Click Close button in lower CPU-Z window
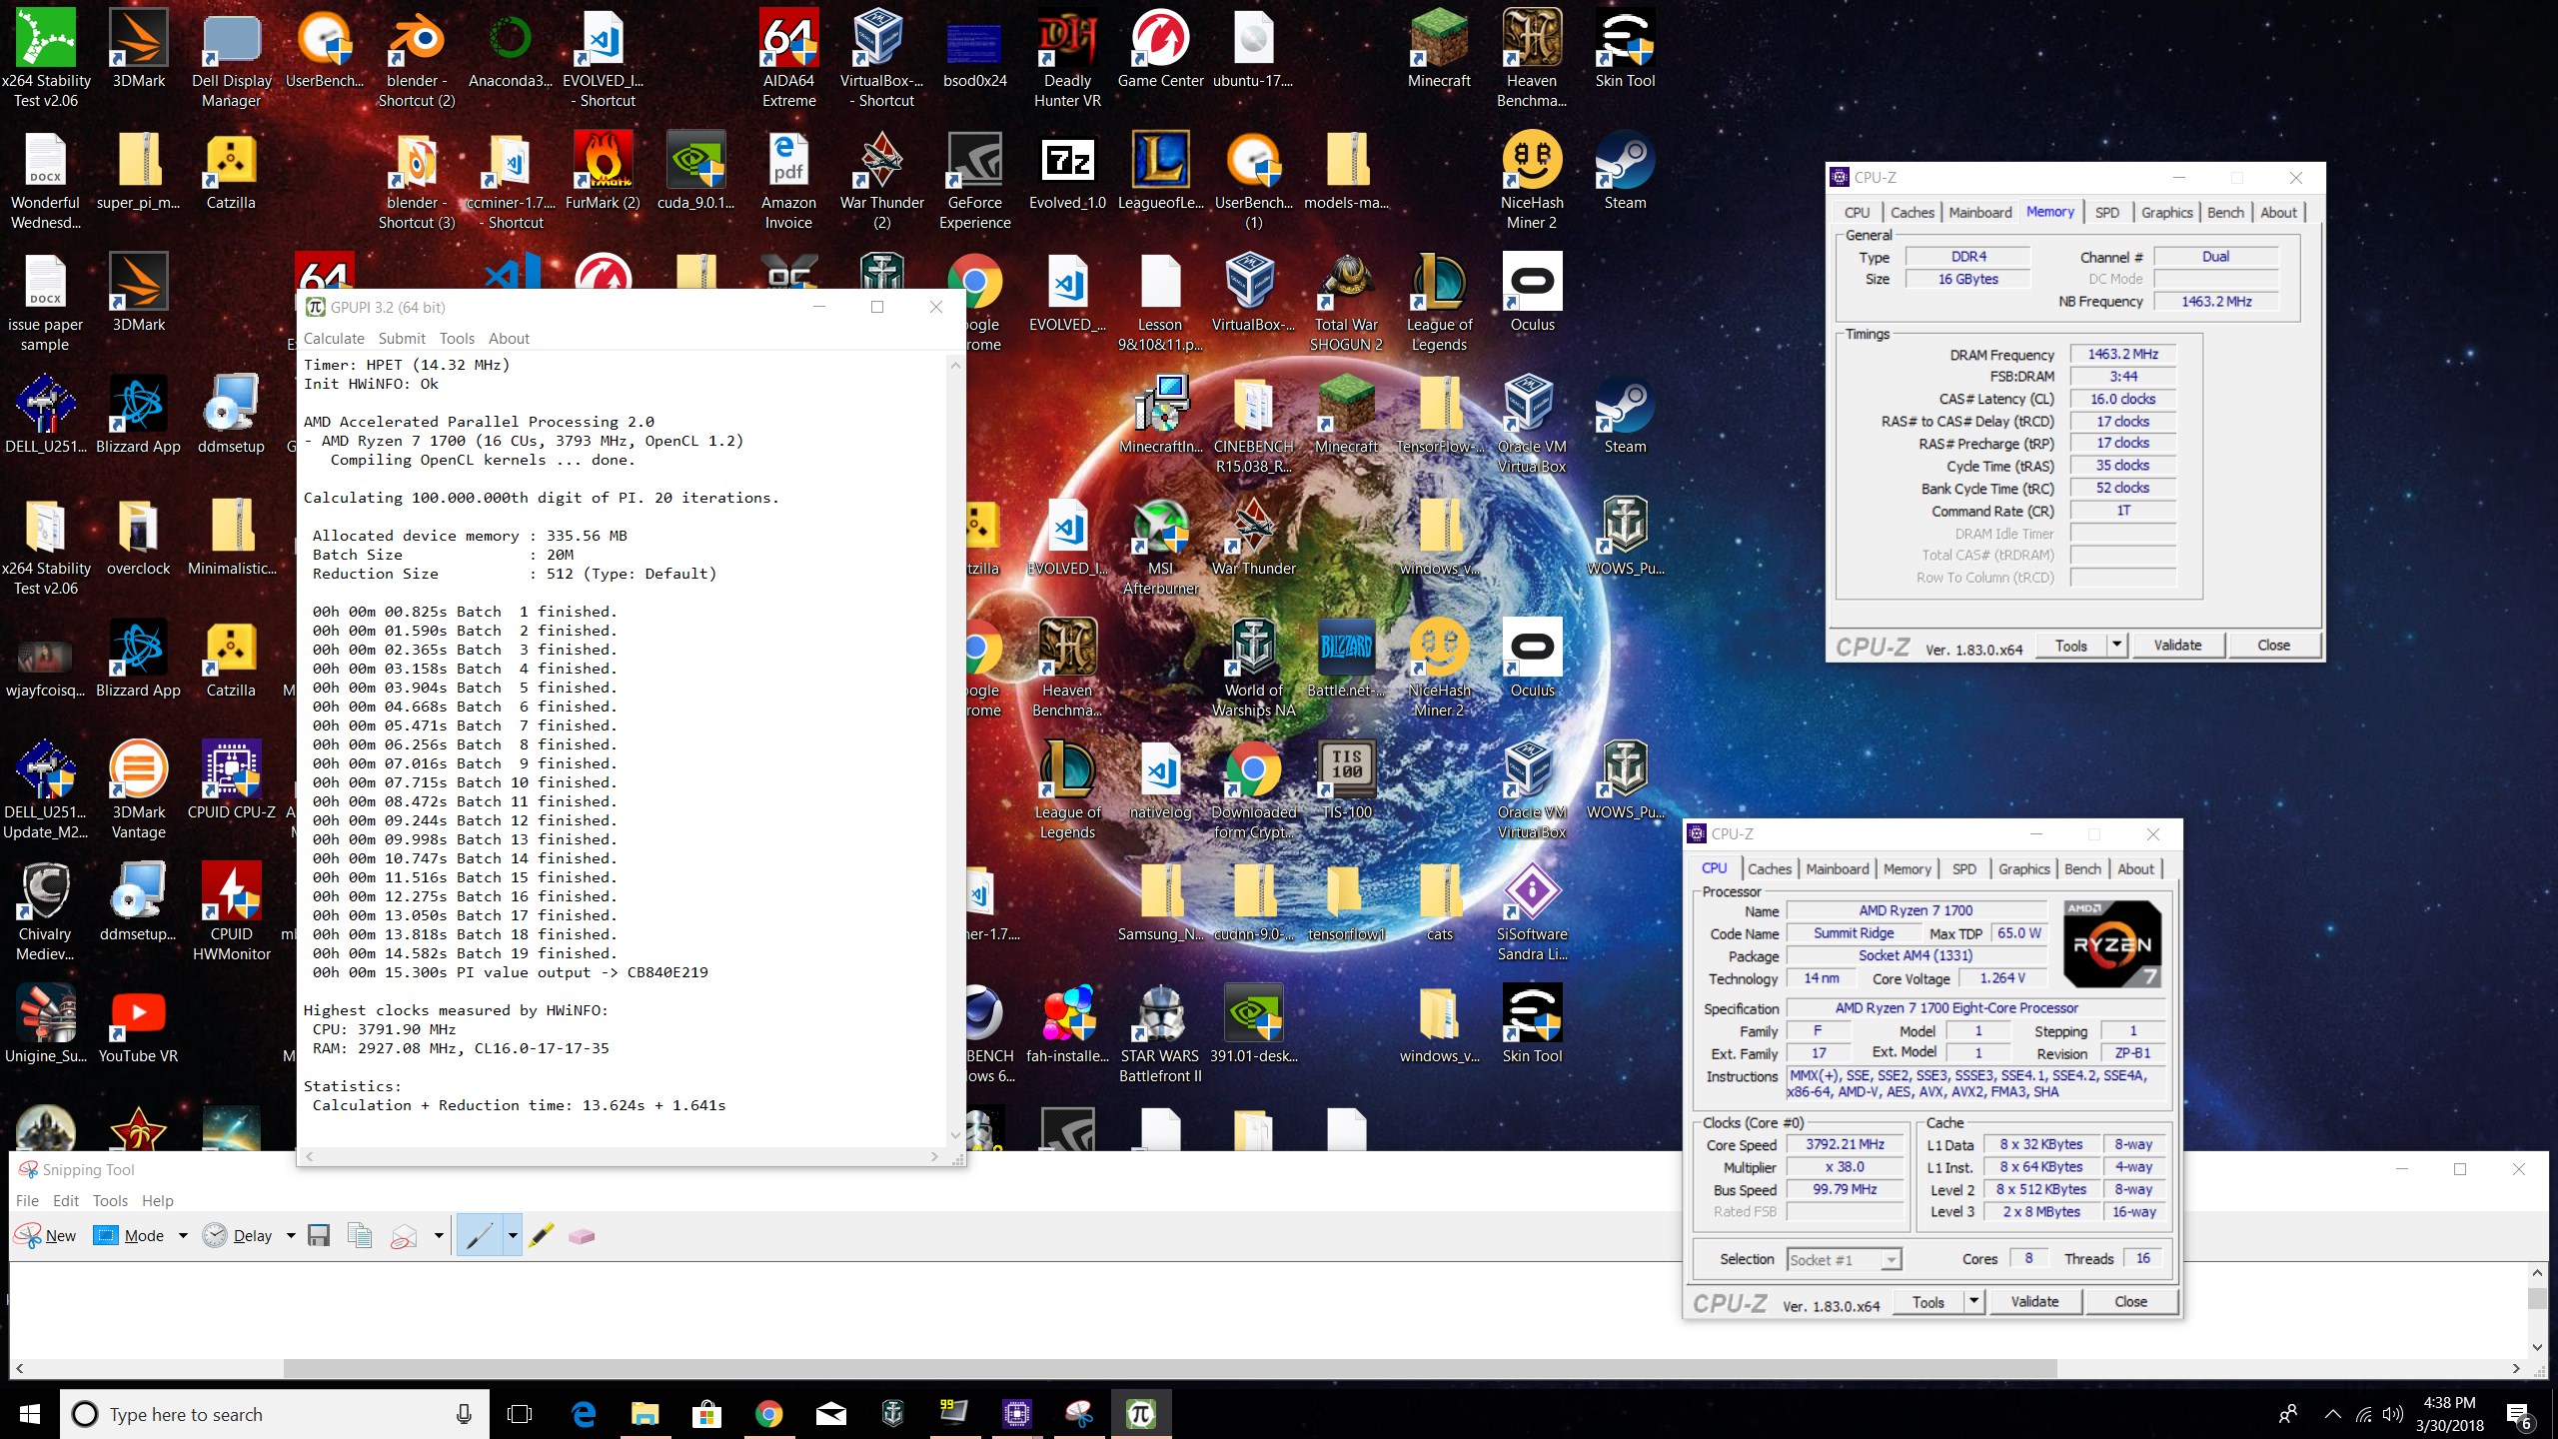The height and width of the screenshot is (1439, 2558). tap(2130, 1301)
